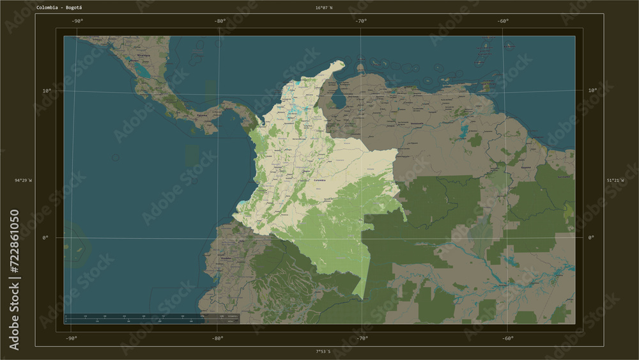Viewport: 639px width, 360px height.
Task: Select the Ecuador country label
Action: (226, 258)
